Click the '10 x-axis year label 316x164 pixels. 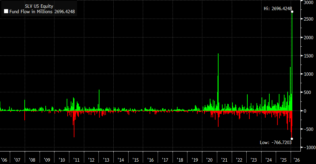tap(62, 160)
